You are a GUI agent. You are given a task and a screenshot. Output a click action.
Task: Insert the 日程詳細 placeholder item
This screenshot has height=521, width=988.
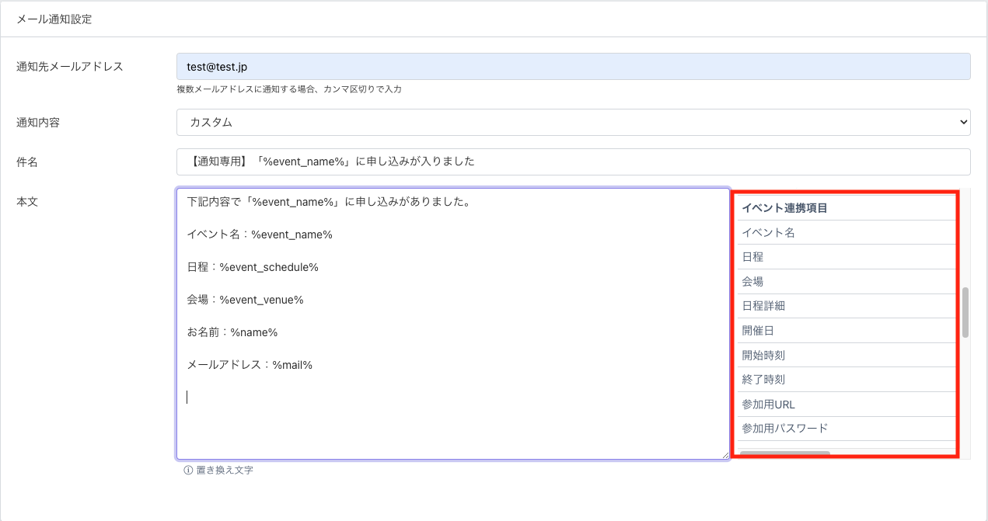(763, 306)
